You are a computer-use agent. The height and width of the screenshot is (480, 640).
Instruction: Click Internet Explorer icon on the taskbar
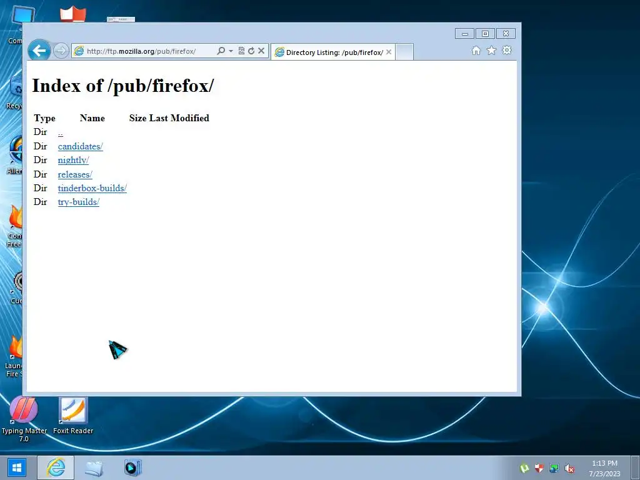tap(56, 467)
